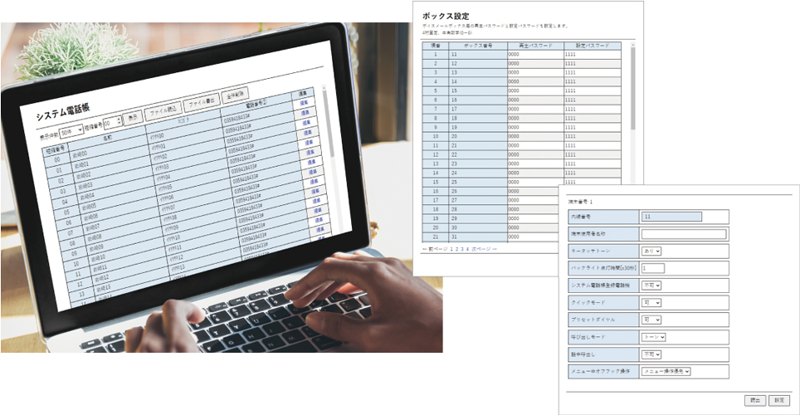This screenshot has width=800, height=415.
Task: Click the 次ページ link in ボックス設定
Action: (484, 249)
